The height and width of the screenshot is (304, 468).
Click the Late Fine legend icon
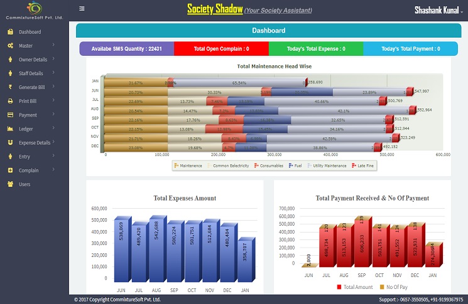pos(354,165)
